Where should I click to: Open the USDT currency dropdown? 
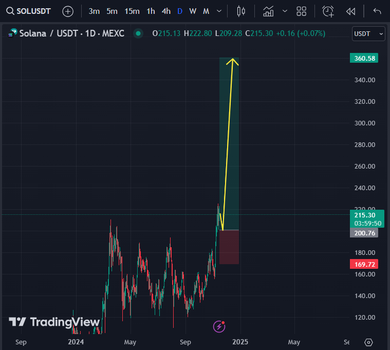[368, 33]
